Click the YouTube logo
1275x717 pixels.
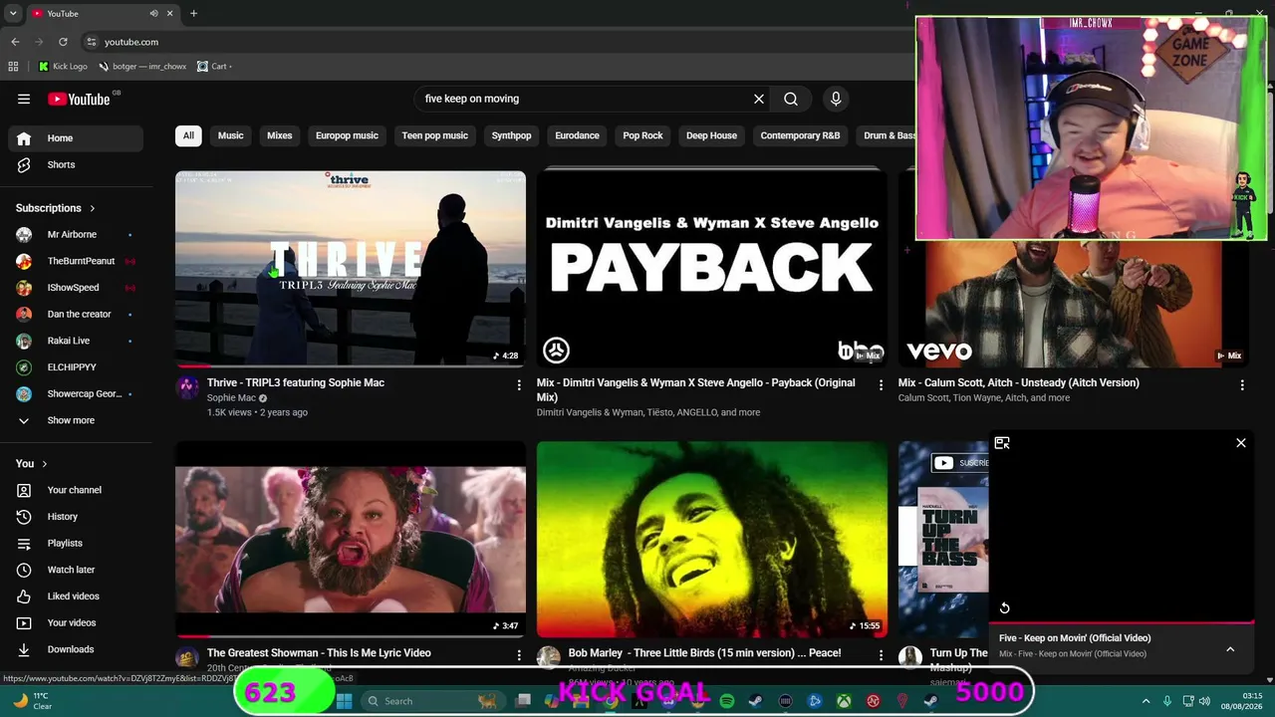[x=80, y=99]
